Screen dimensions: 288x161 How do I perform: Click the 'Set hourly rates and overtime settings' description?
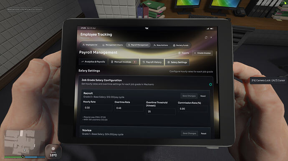[118, 84]
